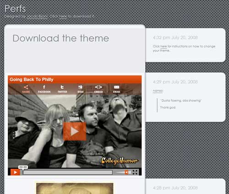Toggle fullscreen on the video player
The width and height of the screenshot is (229, 194).
[x=135, y=172]
